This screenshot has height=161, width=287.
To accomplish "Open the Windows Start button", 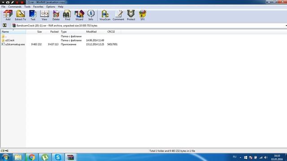I will [x=5, y=157].
